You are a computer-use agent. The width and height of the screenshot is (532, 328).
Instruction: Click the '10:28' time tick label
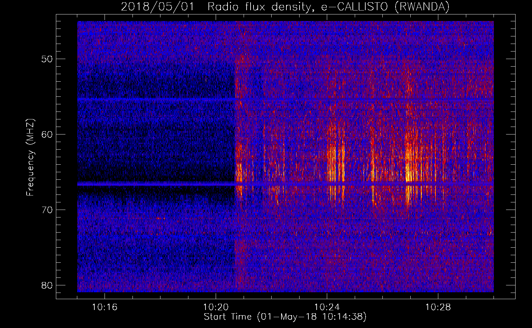coord(438,307)
